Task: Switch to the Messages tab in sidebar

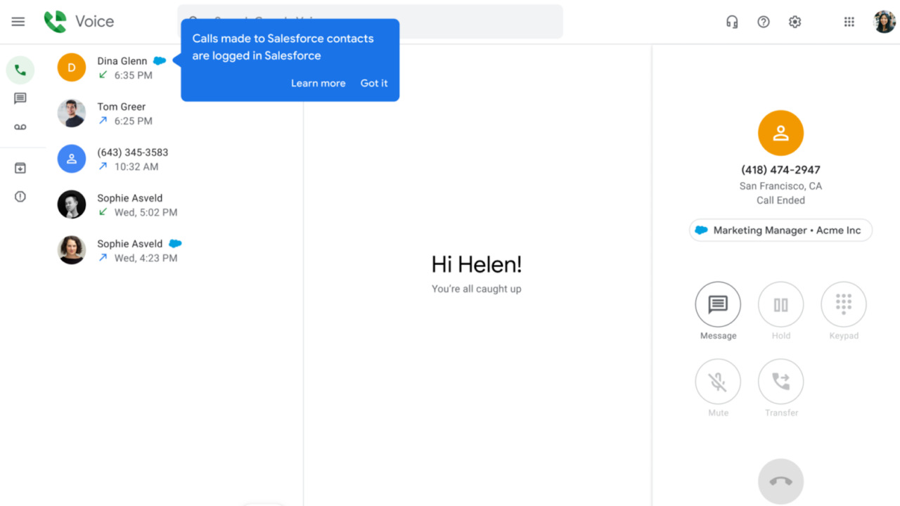Action: (x=20, y=99)
